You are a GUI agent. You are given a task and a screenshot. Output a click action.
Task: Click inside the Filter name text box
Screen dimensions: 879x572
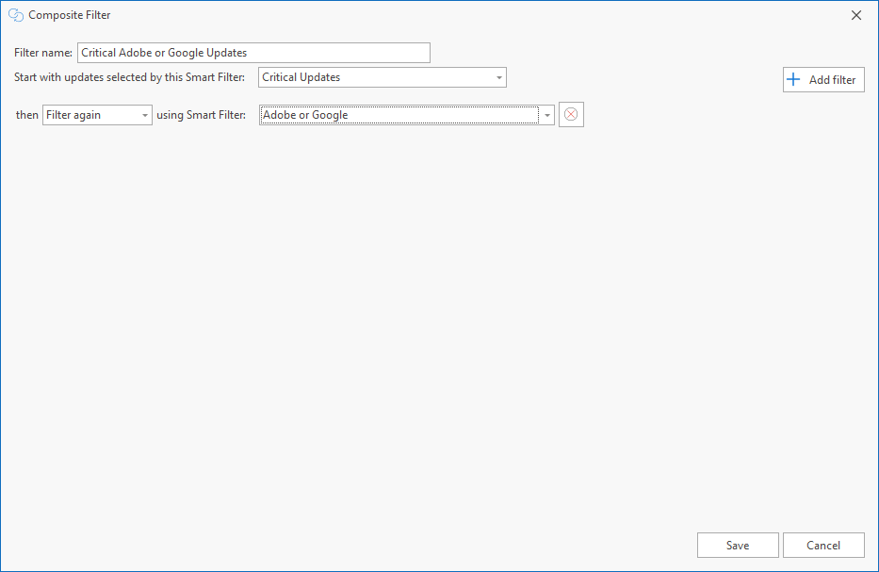[x=252, y=52]
